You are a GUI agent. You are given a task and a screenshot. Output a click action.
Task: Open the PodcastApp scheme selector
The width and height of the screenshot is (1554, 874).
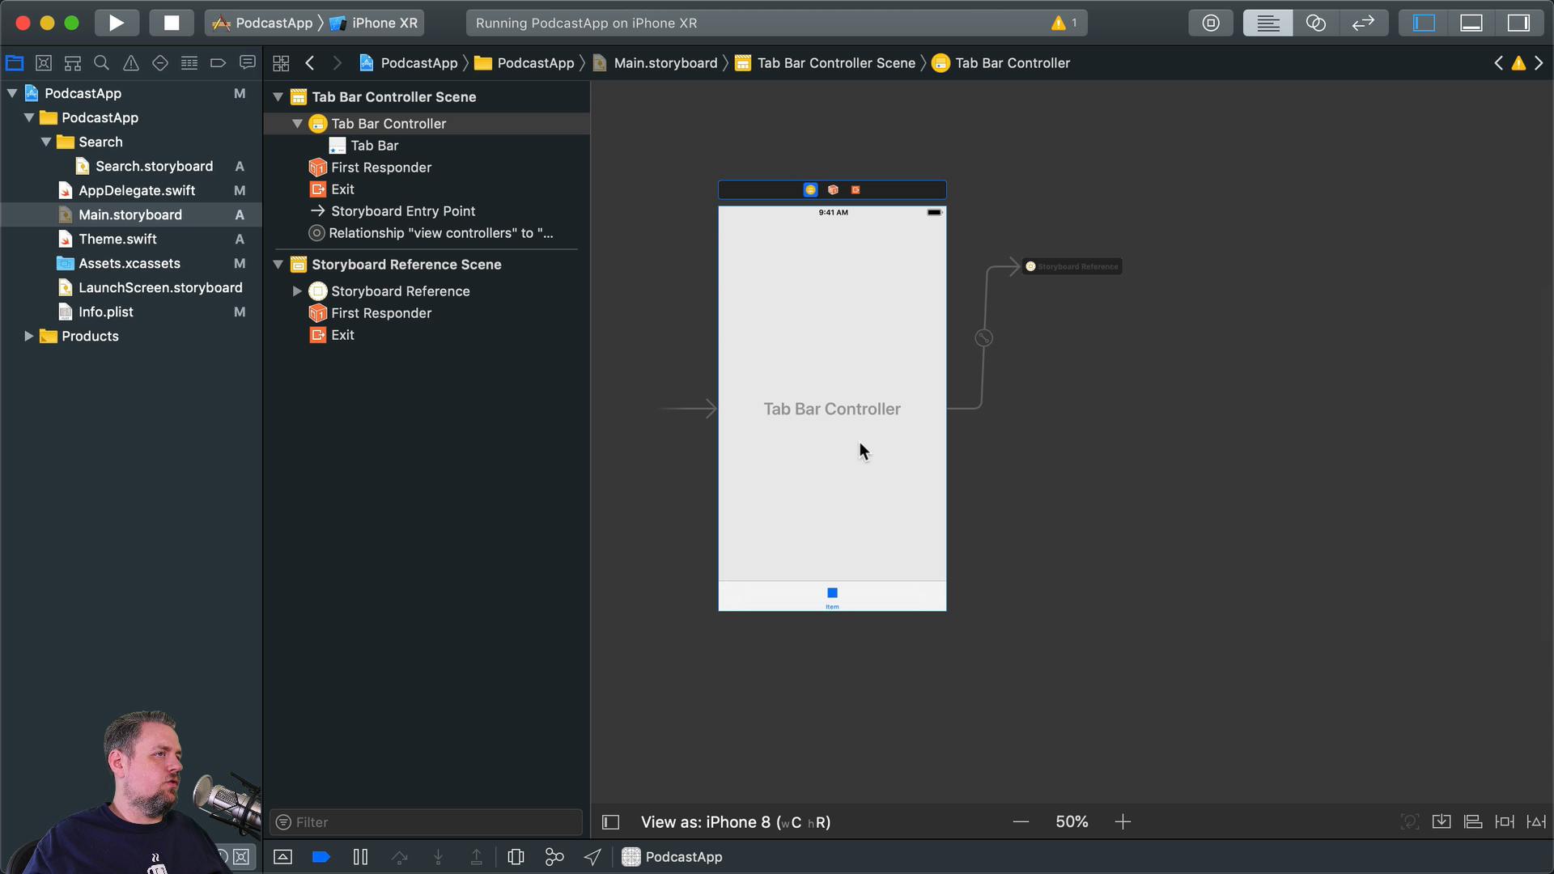(x=262, y=23)
